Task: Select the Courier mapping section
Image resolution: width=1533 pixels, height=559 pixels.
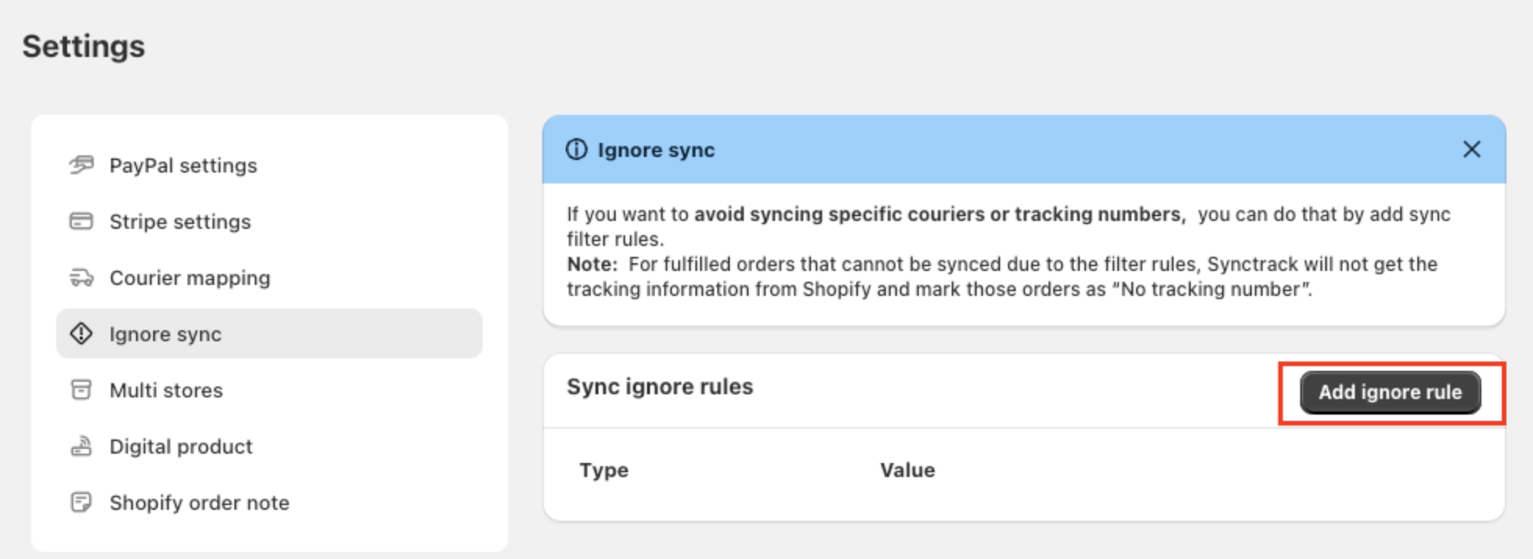Action: point(190,277)
